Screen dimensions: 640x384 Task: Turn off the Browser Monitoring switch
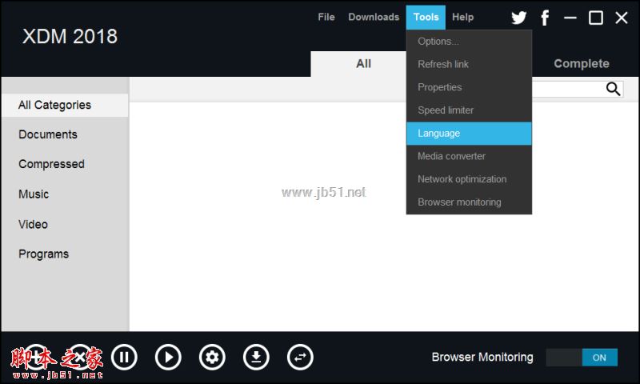582,358
